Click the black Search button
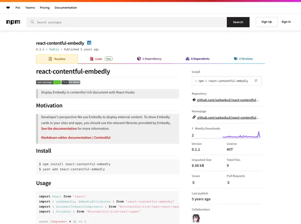Image resolution: width=301 pixels, height=224 pixels. click(238, 22)
